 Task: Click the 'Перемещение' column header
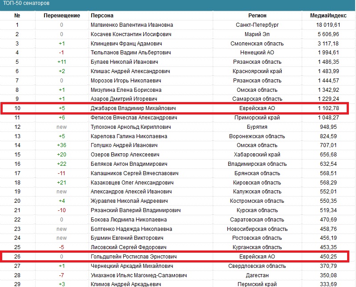[x=62, y=16]
